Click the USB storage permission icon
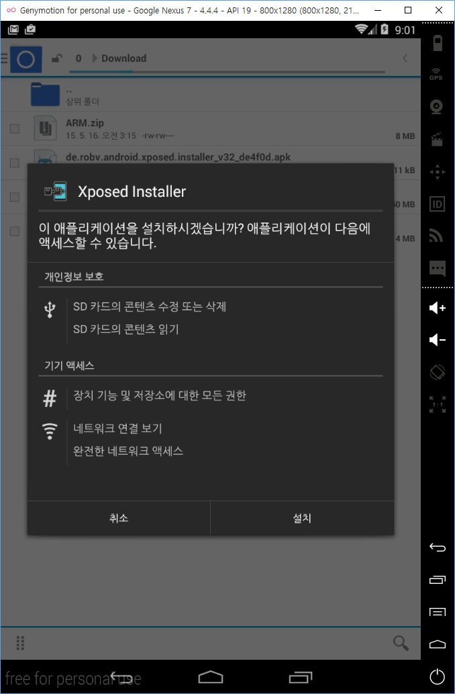Viewport: 455px width, 694px height. click(50, 310)
